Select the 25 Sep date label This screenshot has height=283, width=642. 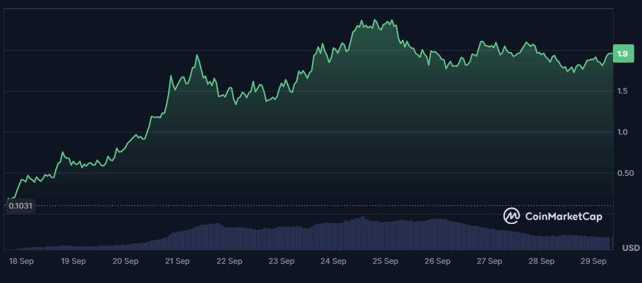[x=385, y=261]
